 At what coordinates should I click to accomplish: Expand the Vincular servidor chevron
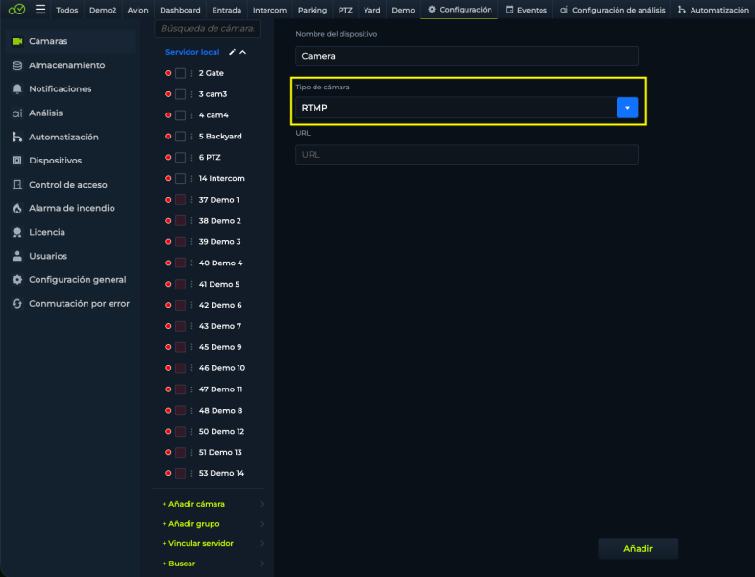coord(262,543)
